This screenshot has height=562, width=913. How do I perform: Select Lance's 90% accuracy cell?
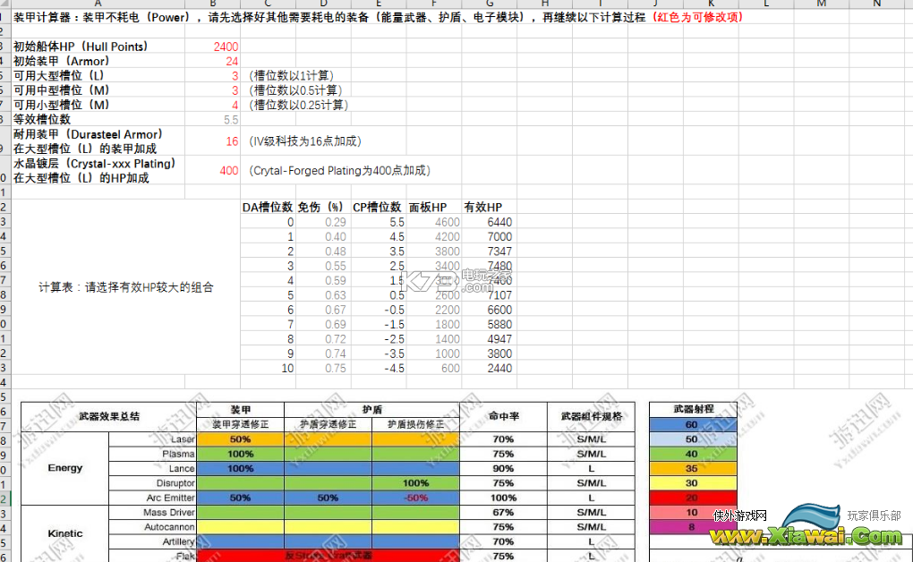coord(503,468)
